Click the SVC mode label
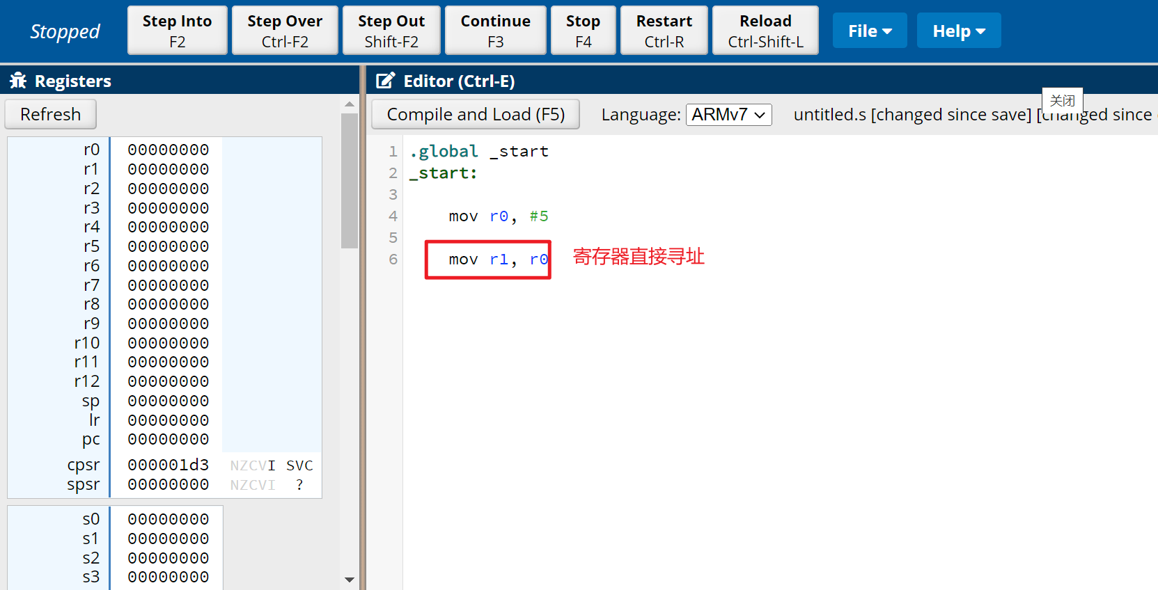The width and height of the screenshot is (1158, 590). point(299,465)
